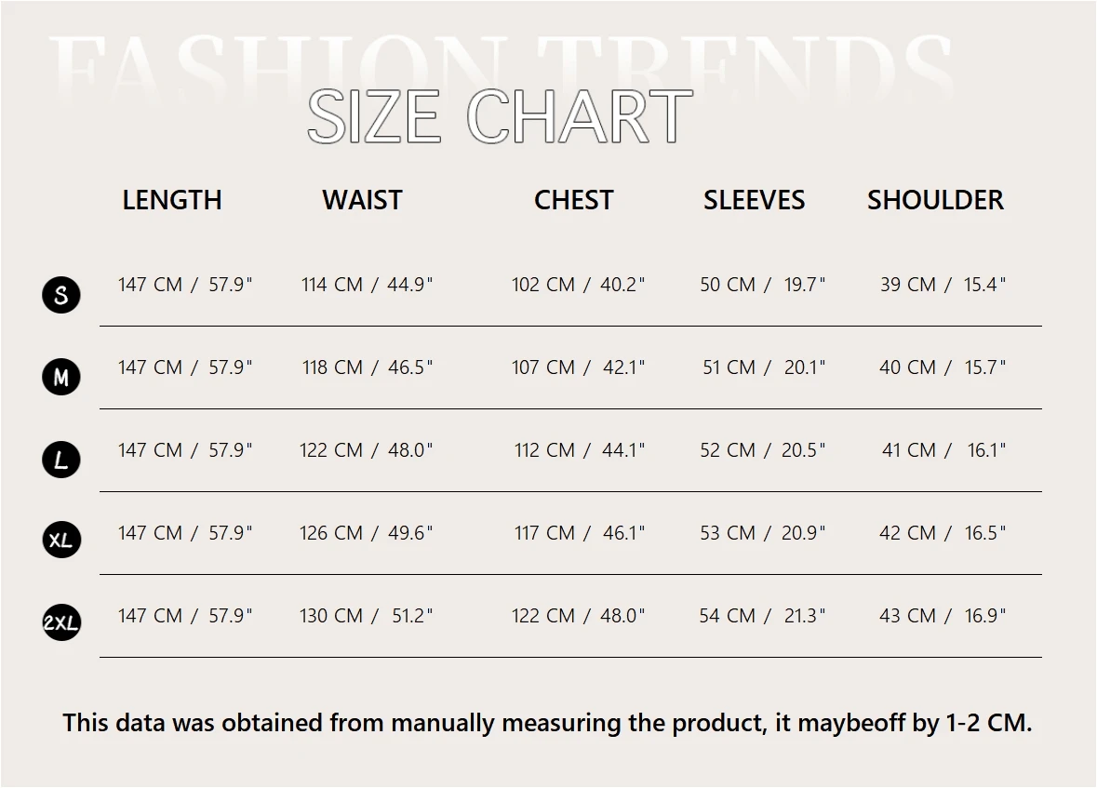Select the XL size circle icon
The width and height of the screenshot is (1097, 788).
(61, 540)
